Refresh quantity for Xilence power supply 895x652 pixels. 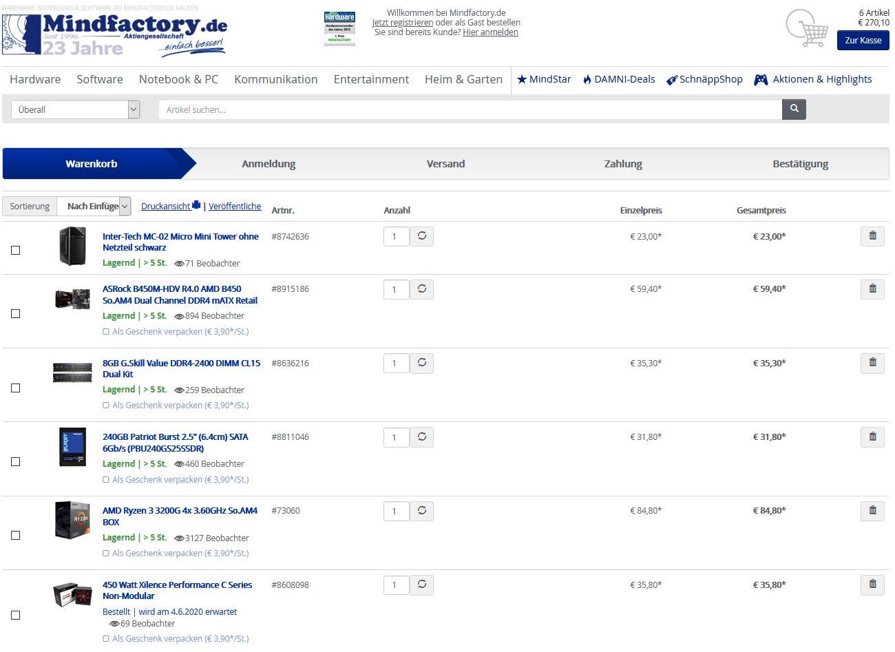422,585
